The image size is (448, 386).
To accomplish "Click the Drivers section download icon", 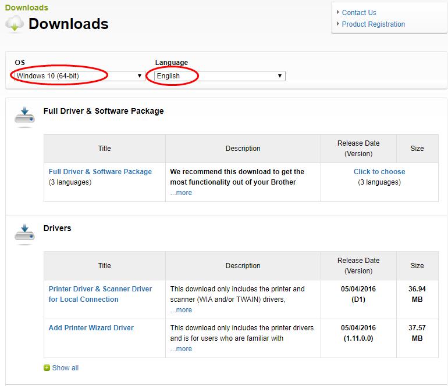I will 24,233.
